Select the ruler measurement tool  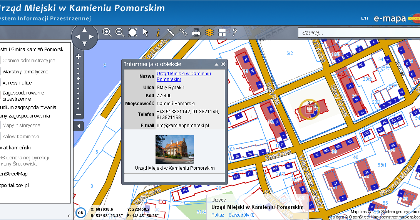pos(171,32)
